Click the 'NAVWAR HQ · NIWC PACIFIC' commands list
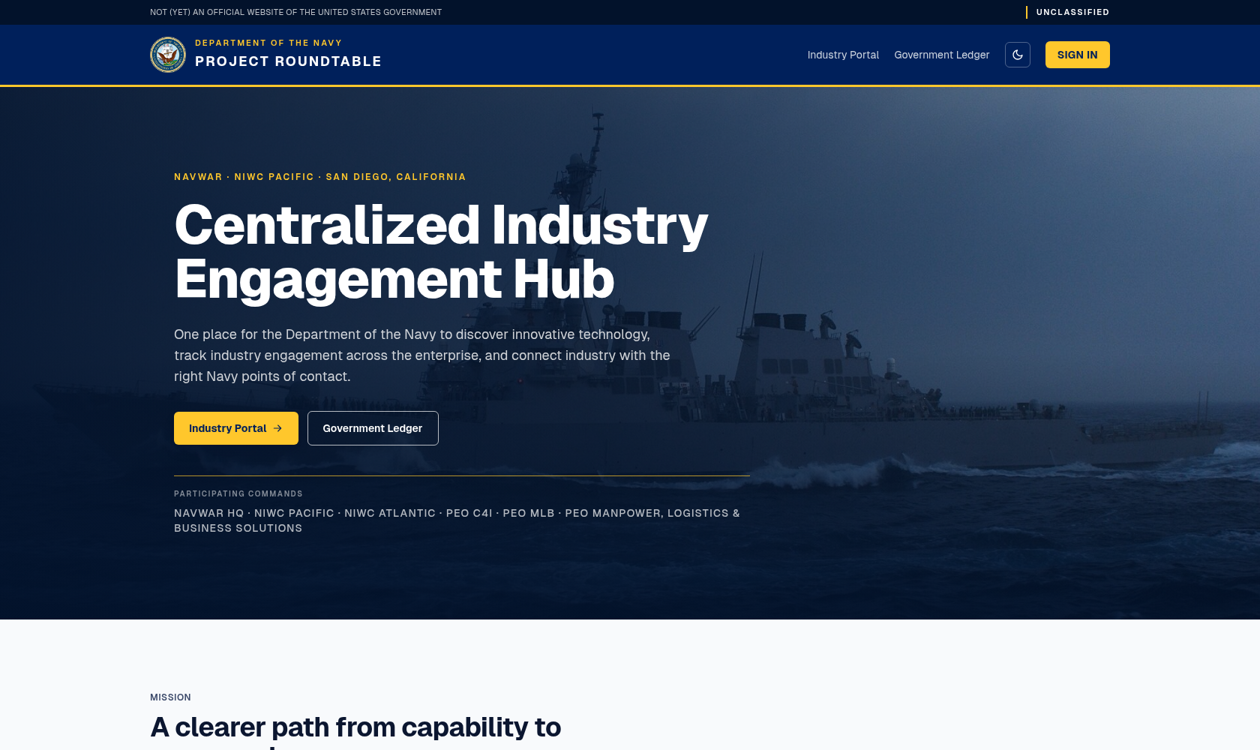 point(457,520)
